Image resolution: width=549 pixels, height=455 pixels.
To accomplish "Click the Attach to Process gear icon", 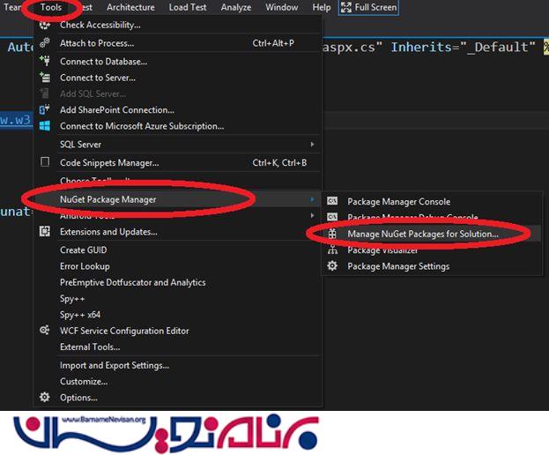I will [45, 43].
